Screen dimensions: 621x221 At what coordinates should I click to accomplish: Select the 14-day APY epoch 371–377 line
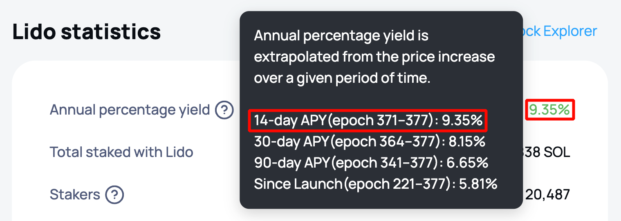368,121
